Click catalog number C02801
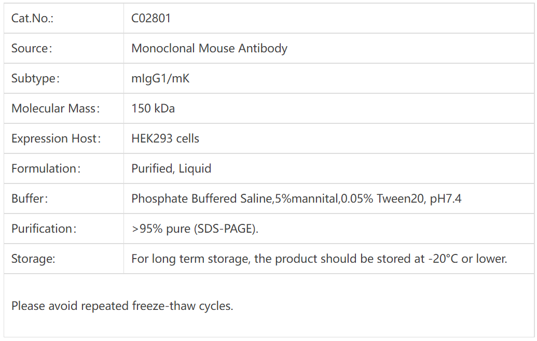537x341 pixels. click(151, 19)
